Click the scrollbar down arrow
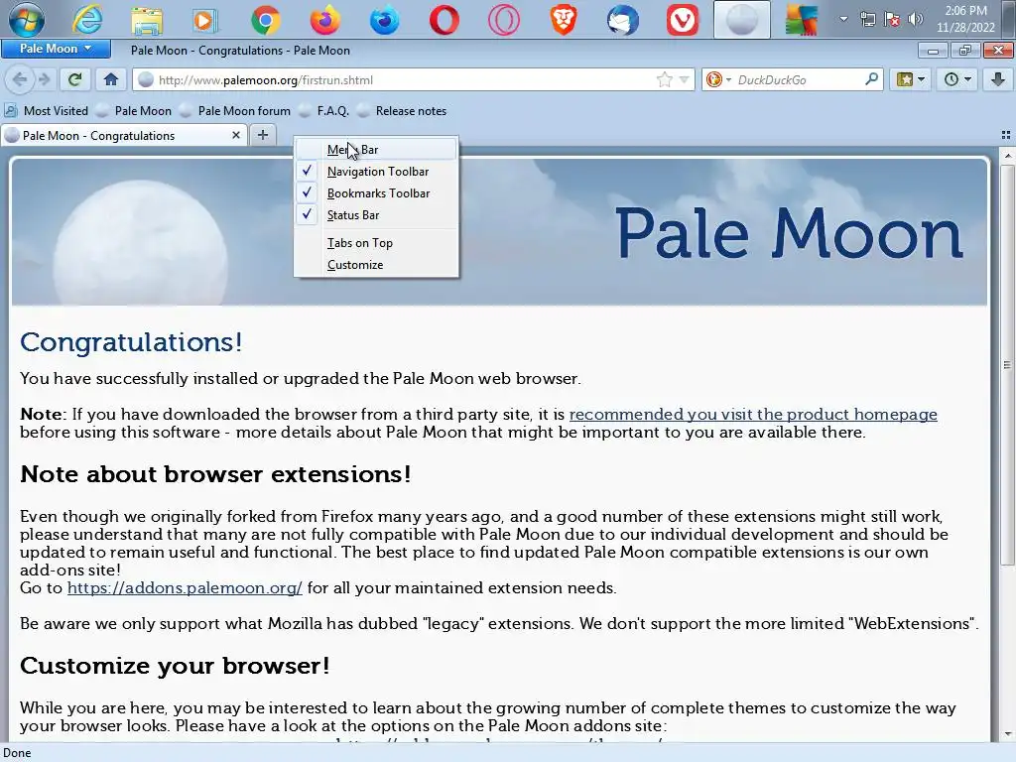 click(x=1008, y=735)
